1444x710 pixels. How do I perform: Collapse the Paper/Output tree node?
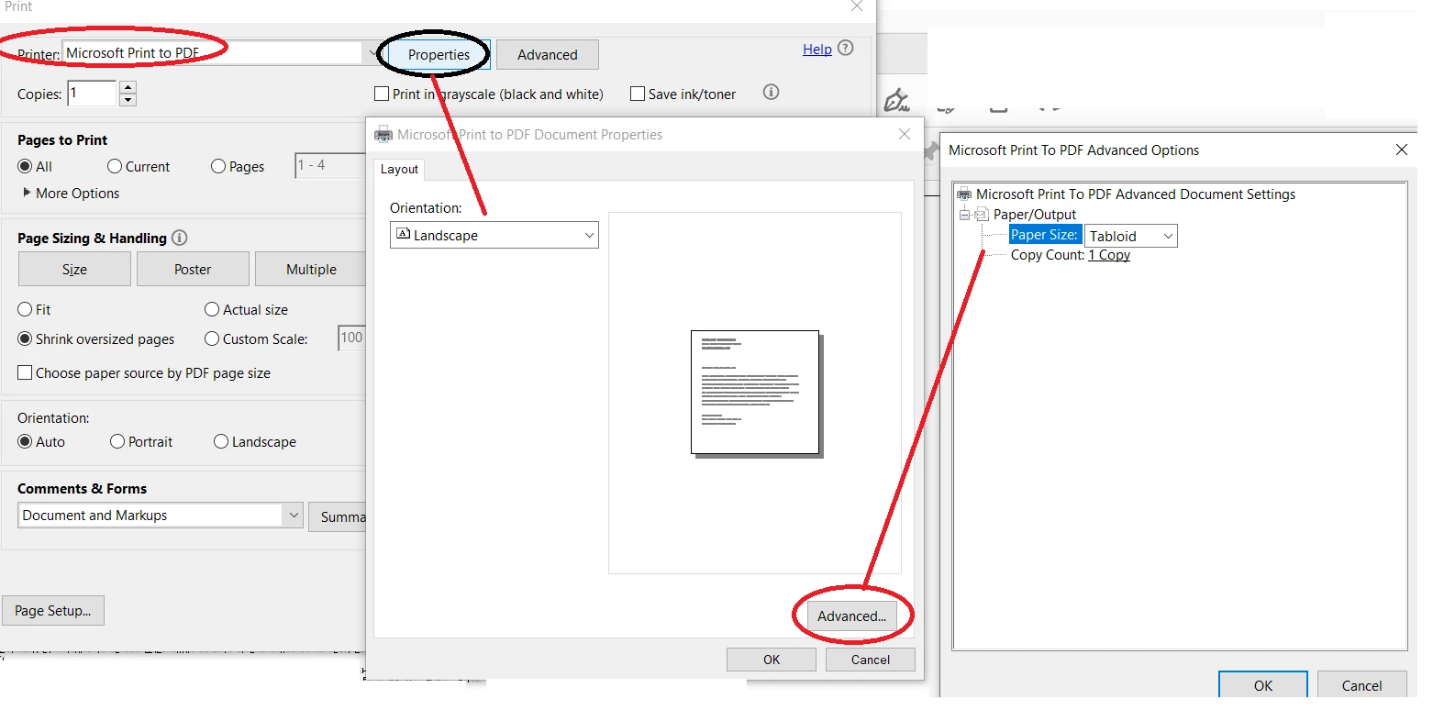pyautogui.click(x=964, y=215)
